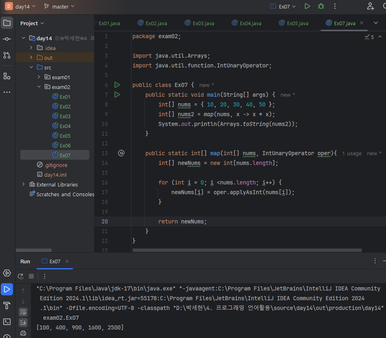Click the Rerun icon in Run panel

coord(21,276)
